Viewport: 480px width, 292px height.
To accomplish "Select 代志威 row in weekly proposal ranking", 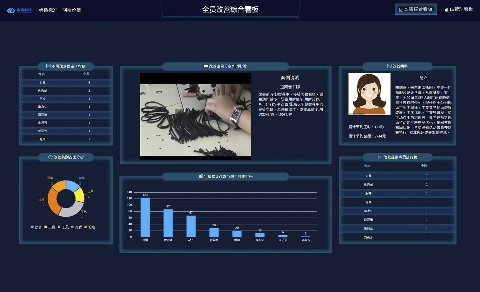I will (66, 91).
